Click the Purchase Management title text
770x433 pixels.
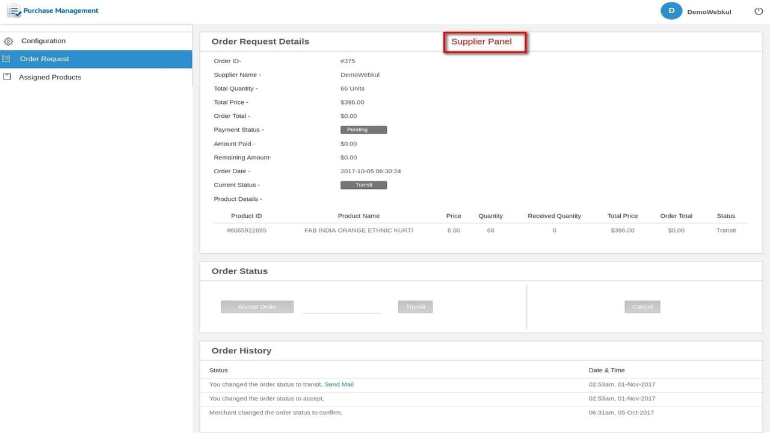point(61,11)
